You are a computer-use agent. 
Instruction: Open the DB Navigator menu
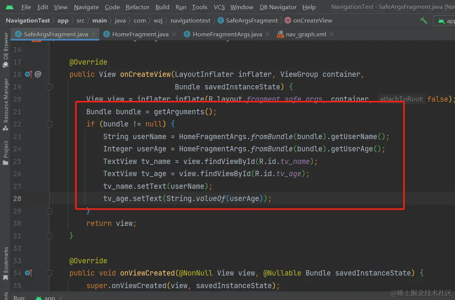pos(278,7)
